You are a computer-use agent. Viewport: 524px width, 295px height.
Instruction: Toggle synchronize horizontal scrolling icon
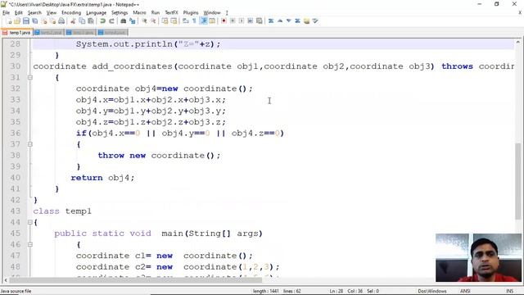(174, 21)
